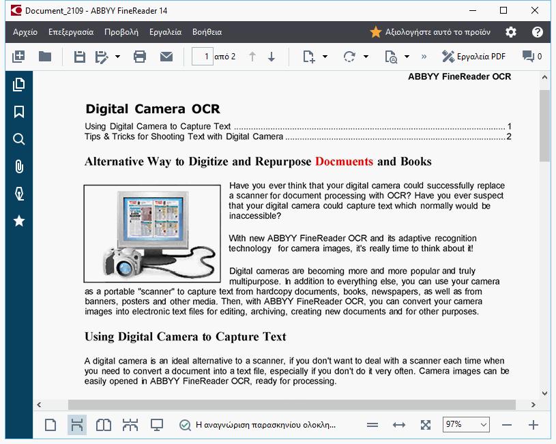Click the ABBYY FineReader app logo icon
556x444 pixels.
coord(16,11)
